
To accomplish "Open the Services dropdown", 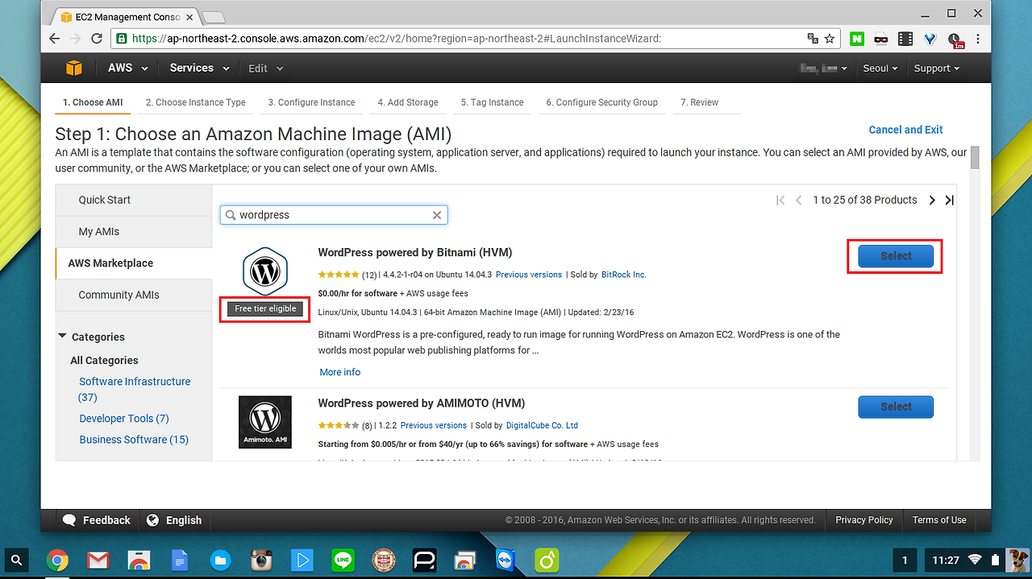I will 198,68.
